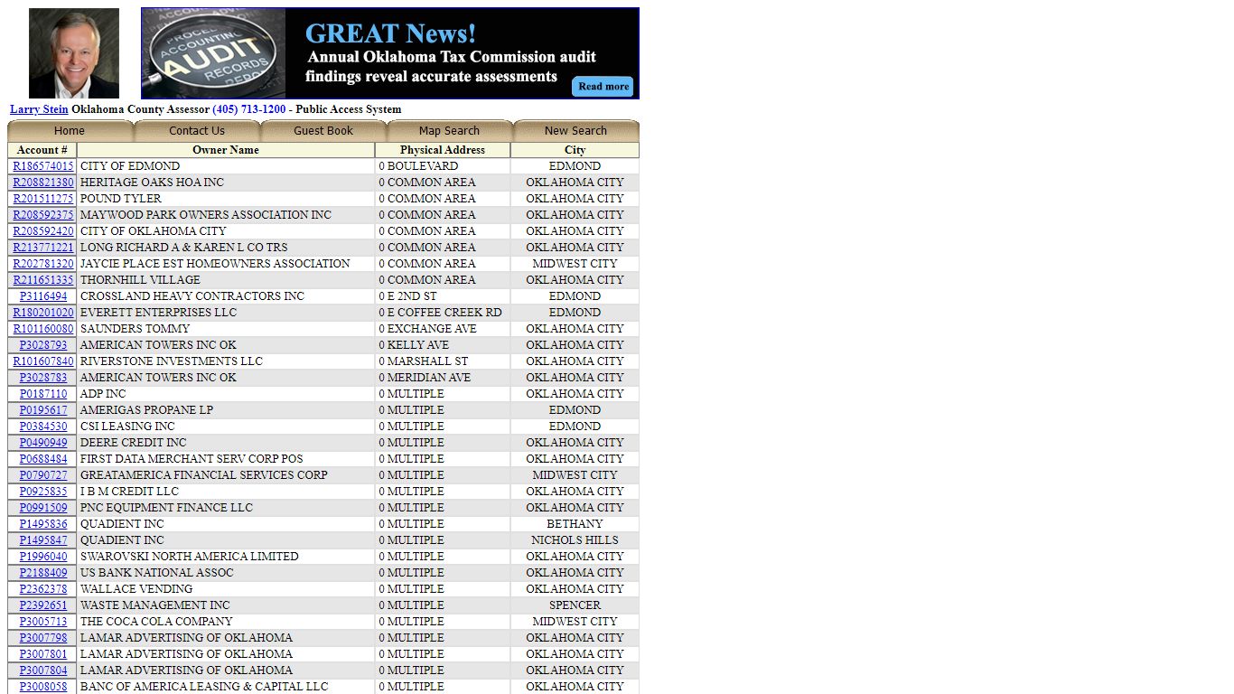
Task: Open account R101160080
Action: [x=43, y=329]
